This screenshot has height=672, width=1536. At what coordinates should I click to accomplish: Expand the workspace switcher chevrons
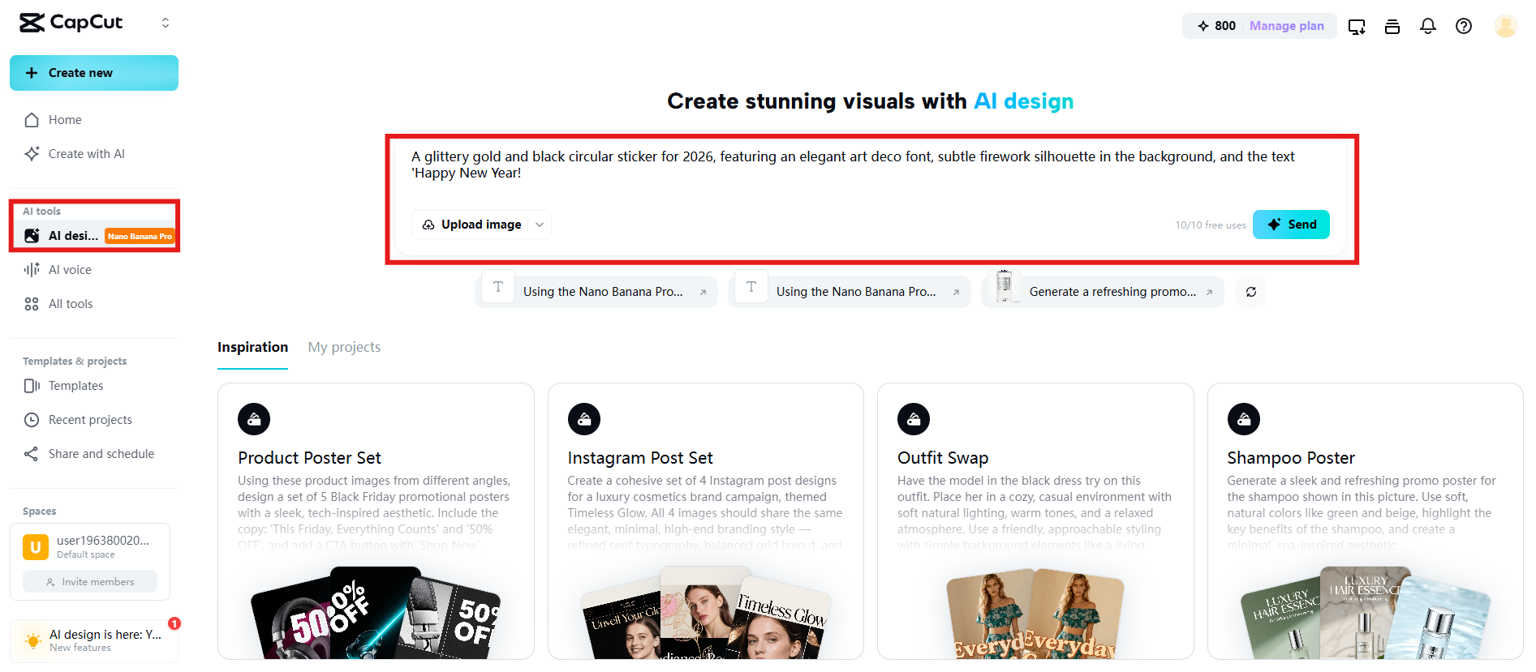click(166, 23)
